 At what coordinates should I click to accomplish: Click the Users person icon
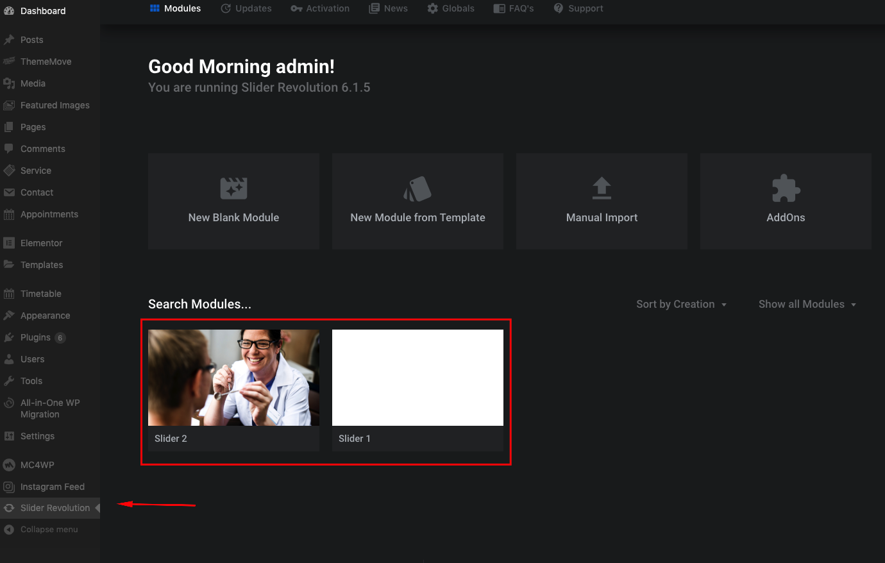click(x=9, y=359)
